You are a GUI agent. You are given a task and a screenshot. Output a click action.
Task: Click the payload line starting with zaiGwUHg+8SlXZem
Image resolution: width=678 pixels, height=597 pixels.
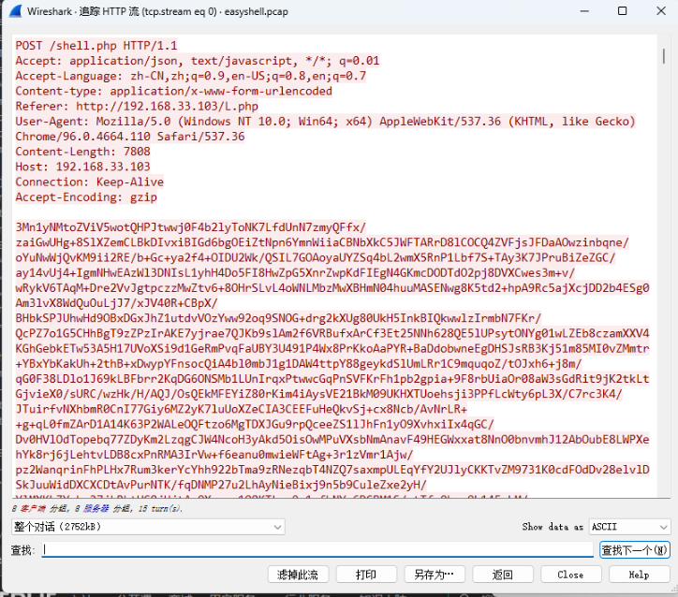pos(322,242)
